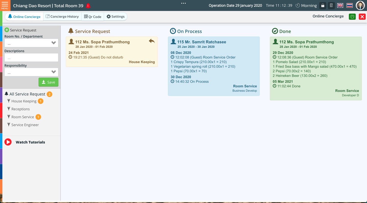Viewport: 367px width, 203px height.
Task: Click the lock icon in top bar
Action: tap(323, 6)
